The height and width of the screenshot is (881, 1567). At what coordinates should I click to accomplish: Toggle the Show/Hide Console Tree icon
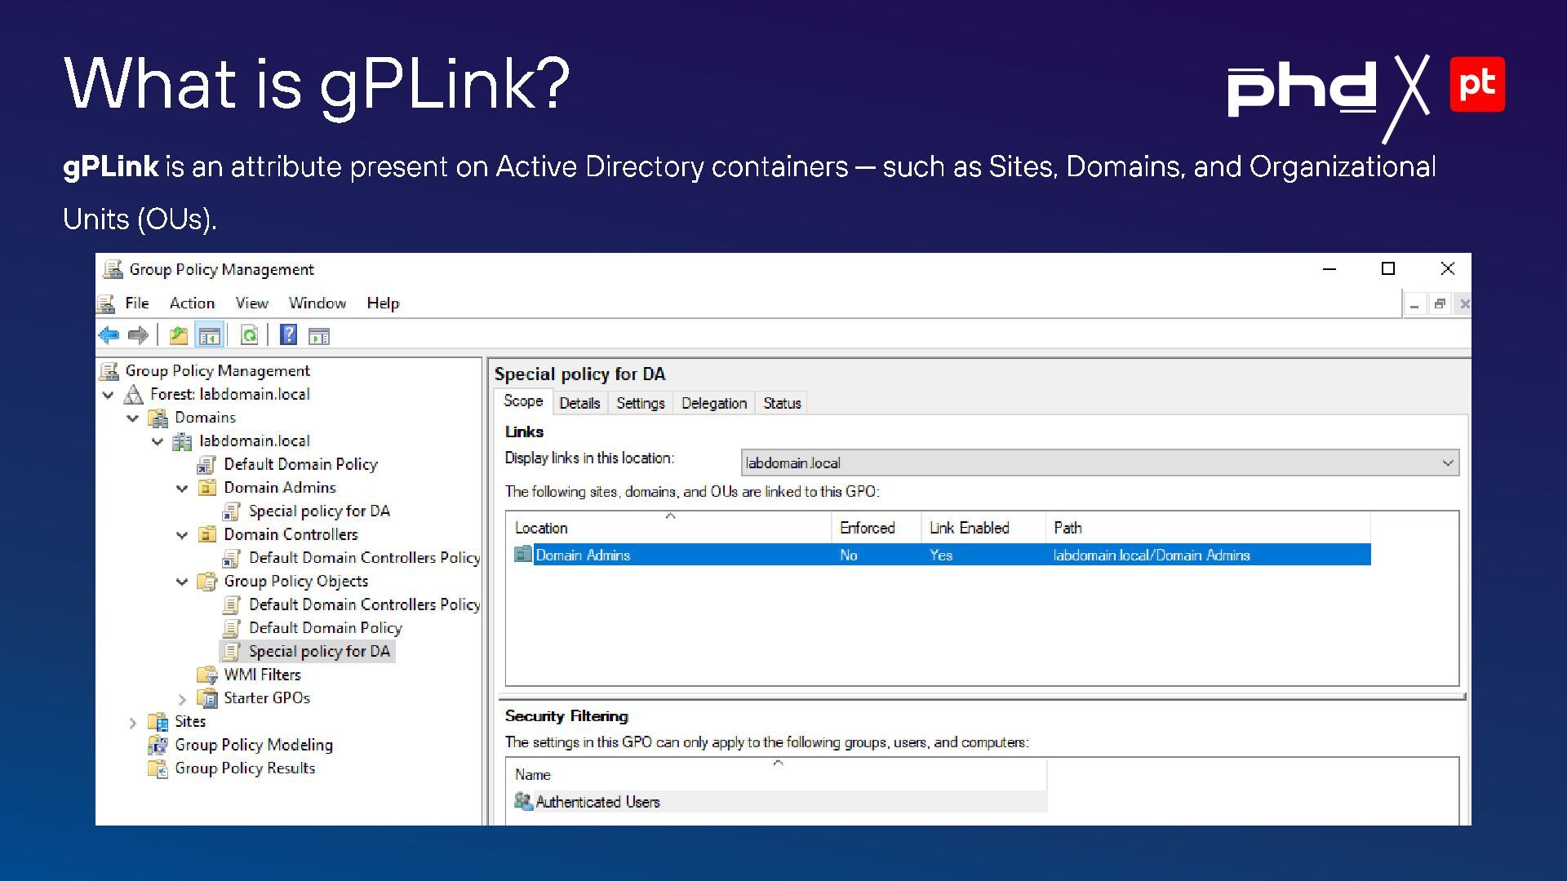(210, 335)
